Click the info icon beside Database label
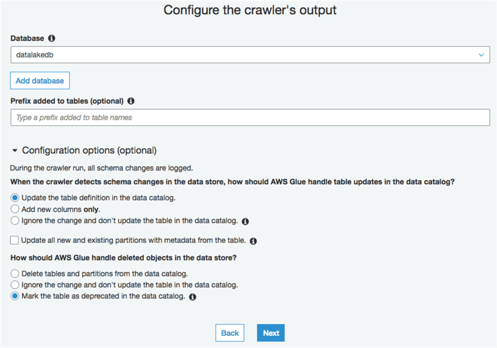497x348 pixels. click(x=52, y=39)
